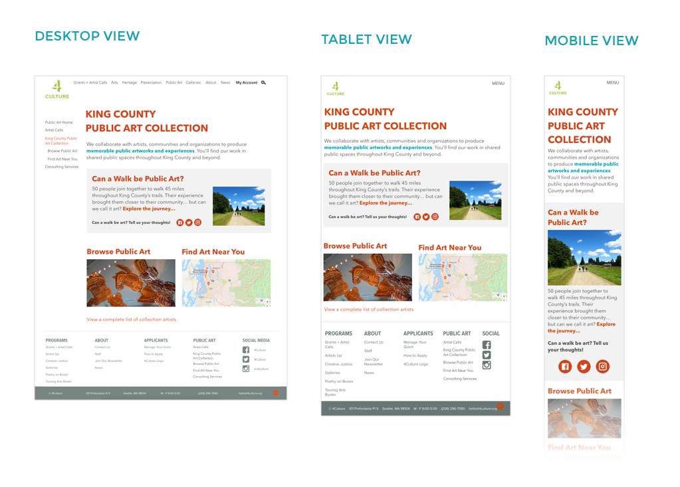Open the MENU button in mobile view

(x=613, y=82)
